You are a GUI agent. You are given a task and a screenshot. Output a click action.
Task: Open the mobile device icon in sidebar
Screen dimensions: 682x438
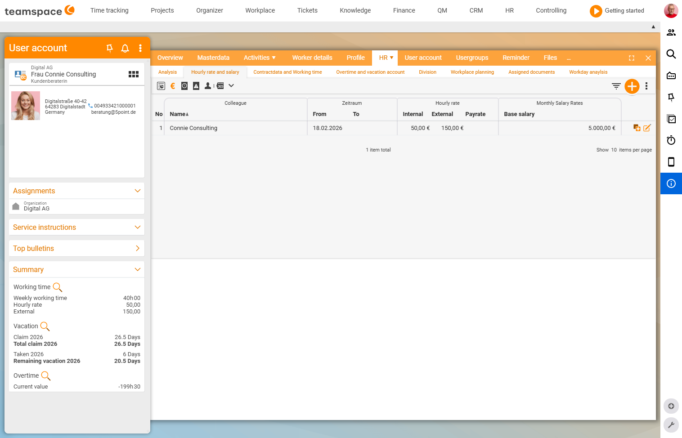coord(671,162)
